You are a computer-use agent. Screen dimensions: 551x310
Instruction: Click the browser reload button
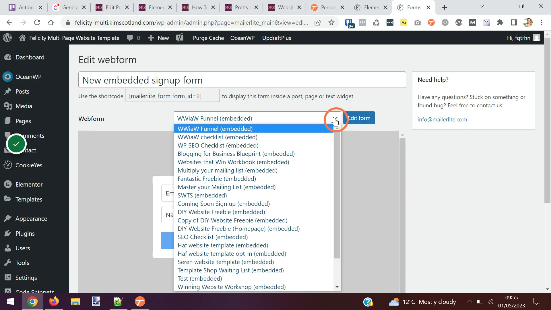click(37, 22)
